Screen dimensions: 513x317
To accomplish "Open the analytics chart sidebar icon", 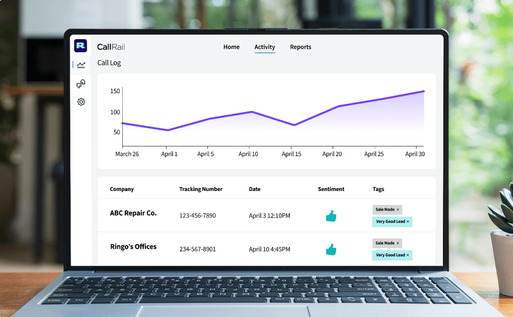I will tap(81, 65).
